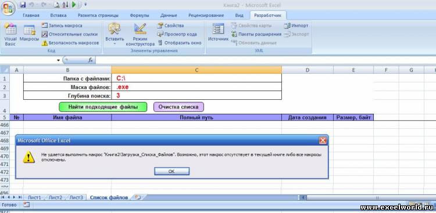Select the Список файлов sheet tab
The width and height of the screenshot is (436, 213).
click(x=109, y=197)
